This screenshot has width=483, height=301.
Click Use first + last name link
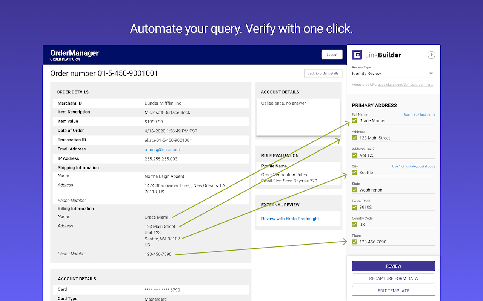pos(419,114)
